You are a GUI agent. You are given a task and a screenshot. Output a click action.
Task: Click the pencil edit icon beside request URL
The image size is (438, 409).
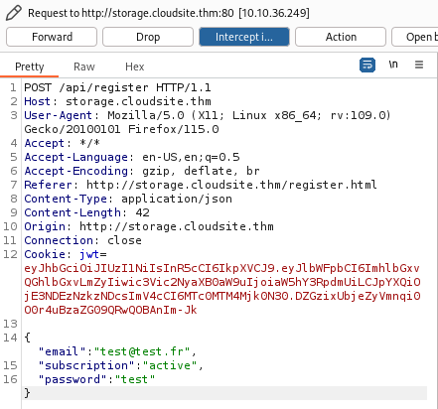pos(14,13)
